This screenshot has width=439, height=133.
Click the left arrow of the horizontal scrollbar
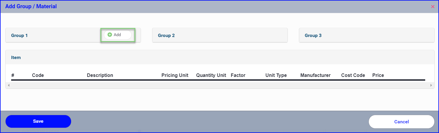coord(9,85)
